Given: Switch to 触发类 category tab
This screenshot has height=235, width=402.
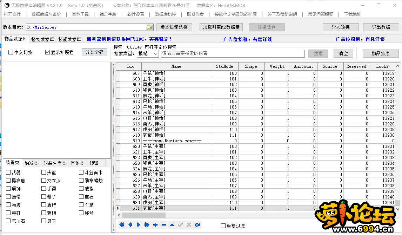Looking at the screenshot, I should click(31, 163).
